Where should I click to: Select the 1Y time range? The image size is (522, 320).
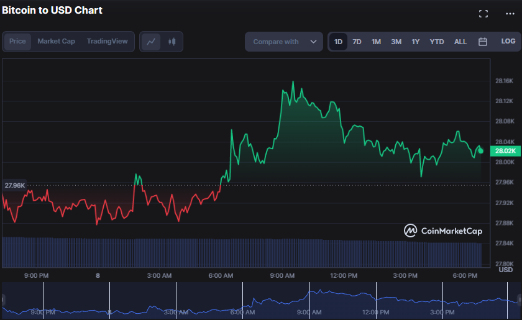(x=416, y=42)
